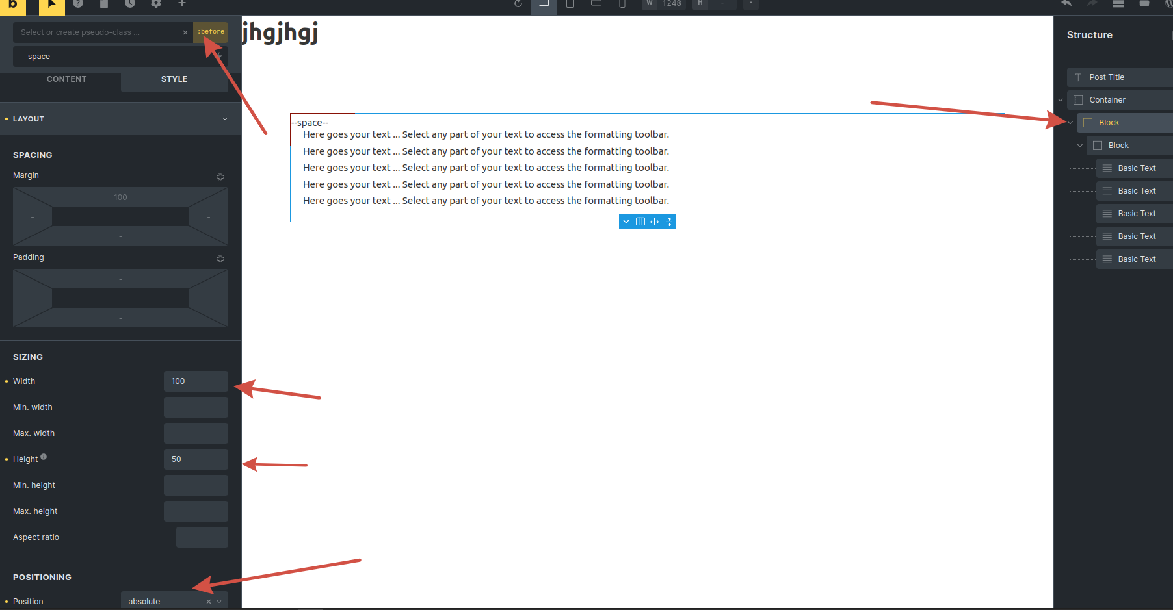Select Post Title in Structure
The width and height of the screenshot is (1173, 610).
coord(1120,77)
